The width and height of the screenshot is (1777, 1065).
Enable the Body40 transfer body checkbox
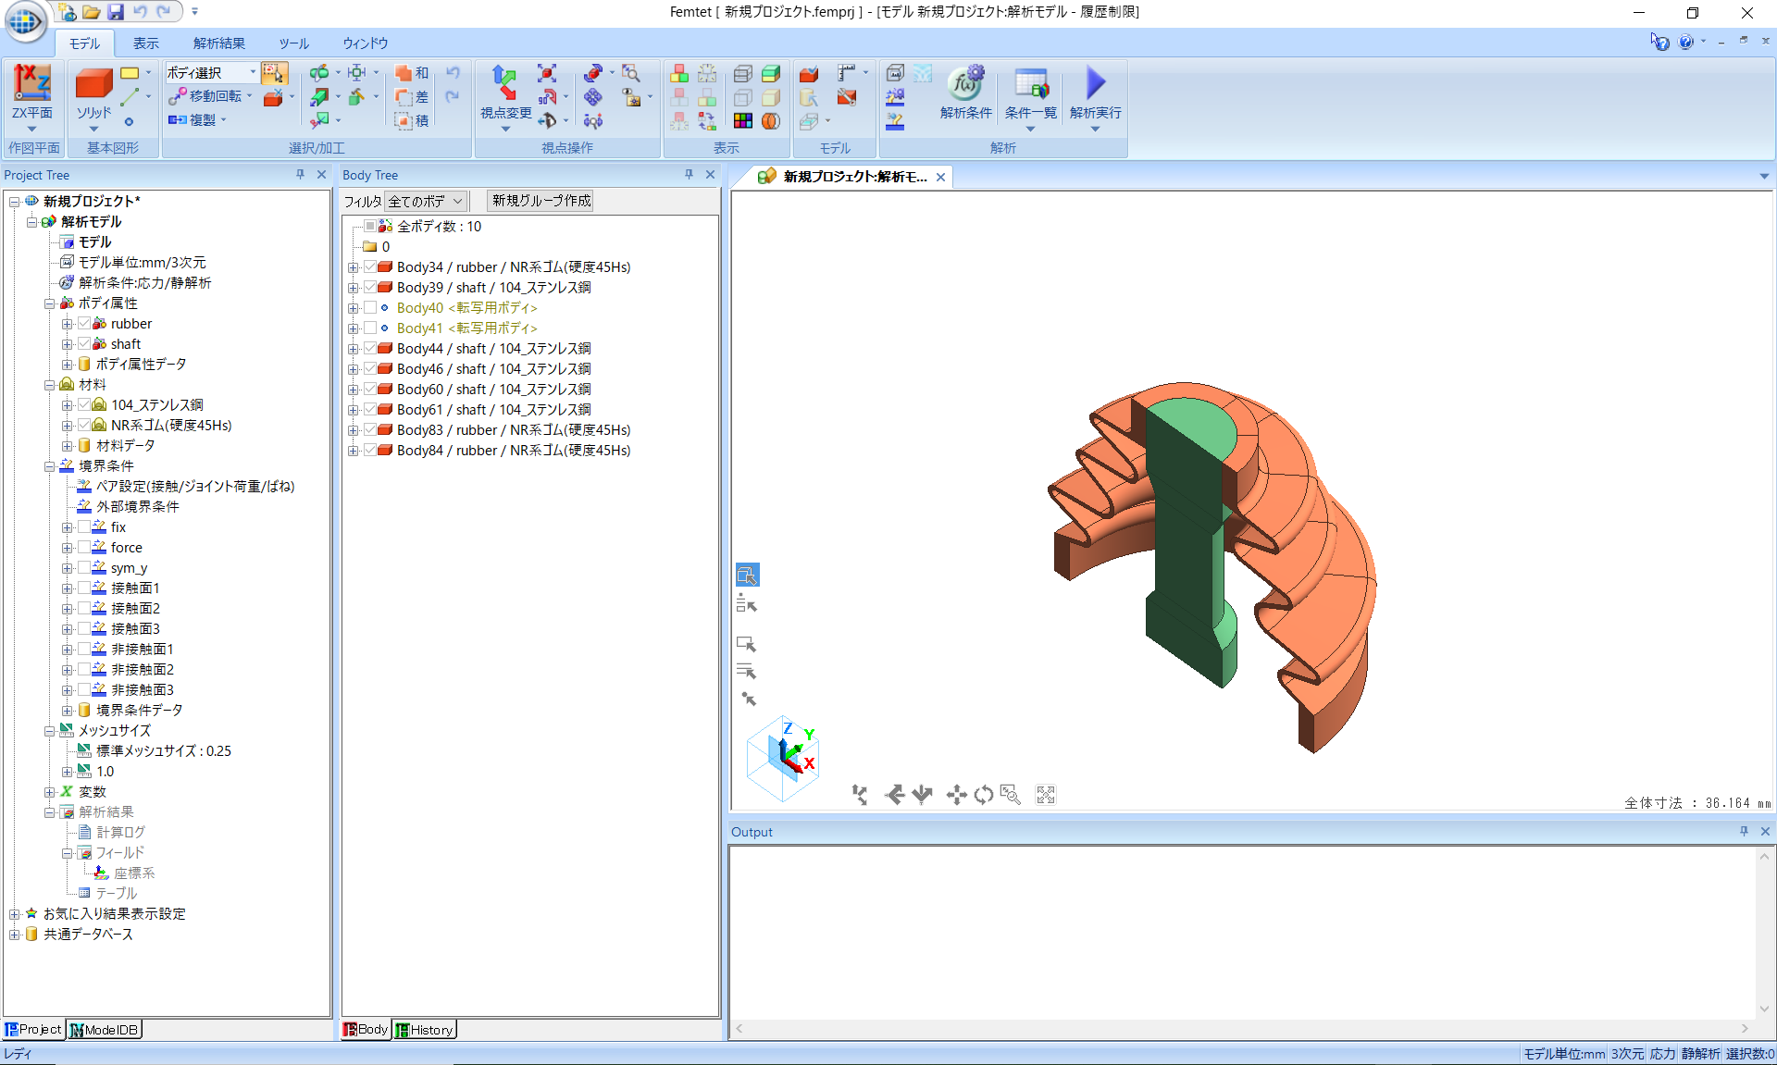pos(370,308)
